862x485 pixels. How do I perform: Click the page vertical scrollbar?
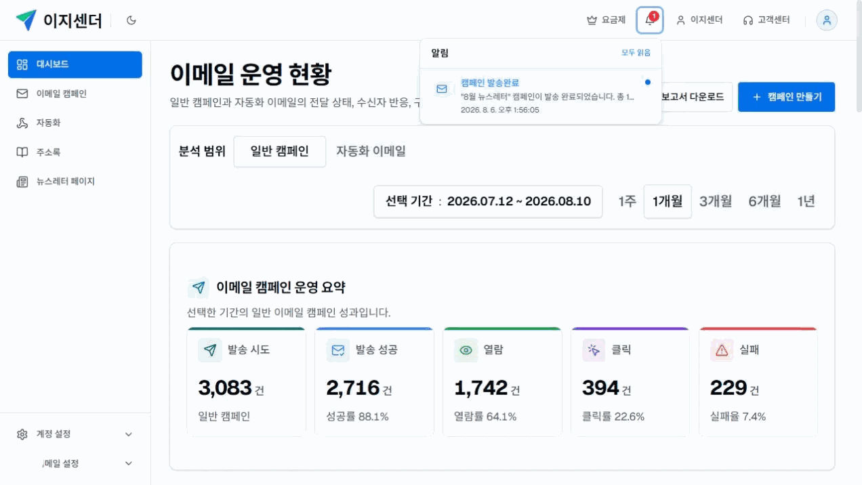pyautogui.click(x=859, y=58)
